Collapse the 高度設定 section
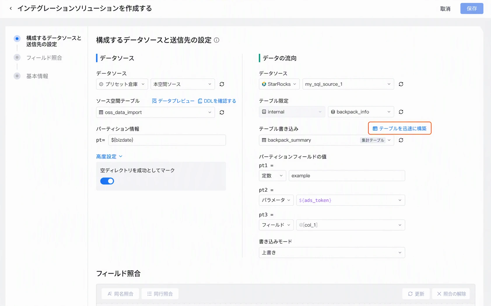 (109, 156)
